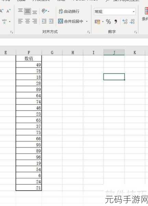This screenshot has height=206, width=148.
Task: Select column H header
Action: click(x=73, y=53)
